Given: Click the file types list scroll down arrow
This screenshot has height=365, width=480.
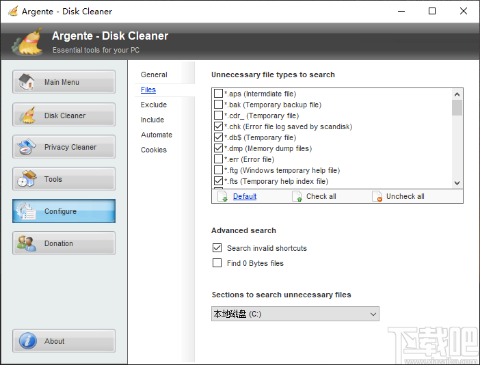Looking at the screenshot, I should [457, 183].
